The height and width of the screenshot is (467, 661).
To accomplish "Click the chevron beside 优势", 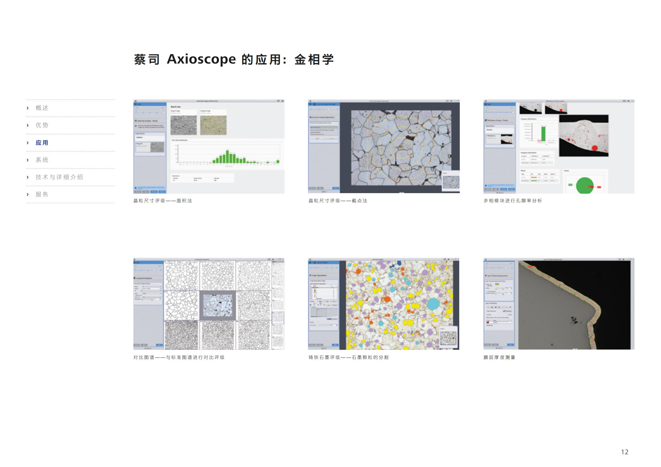I will 28,125.
